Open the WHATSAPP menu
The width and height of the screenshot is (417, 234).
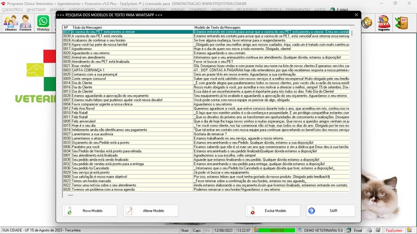[x=36, y=10]
